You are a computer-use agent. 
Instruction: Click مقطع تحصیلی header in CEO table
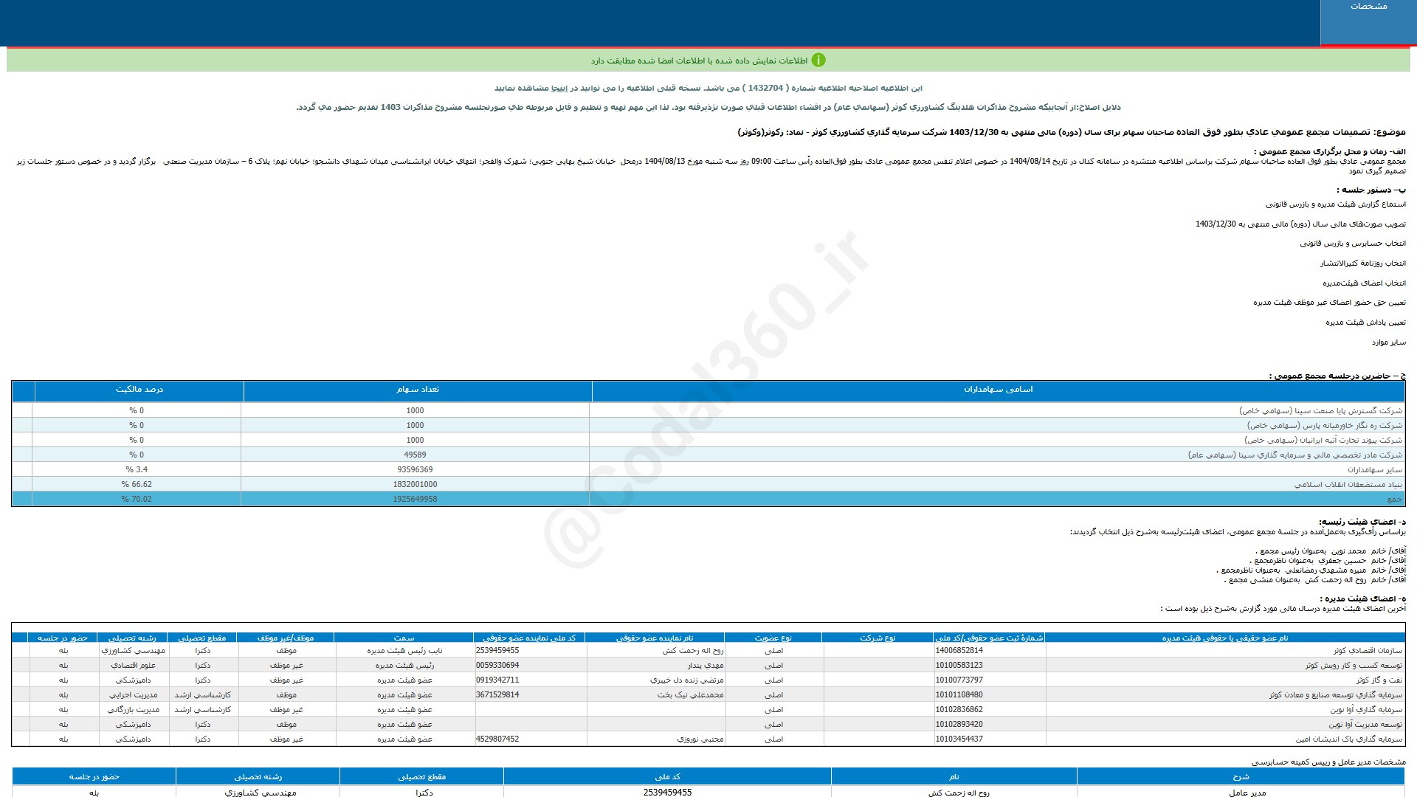[421, 777]
